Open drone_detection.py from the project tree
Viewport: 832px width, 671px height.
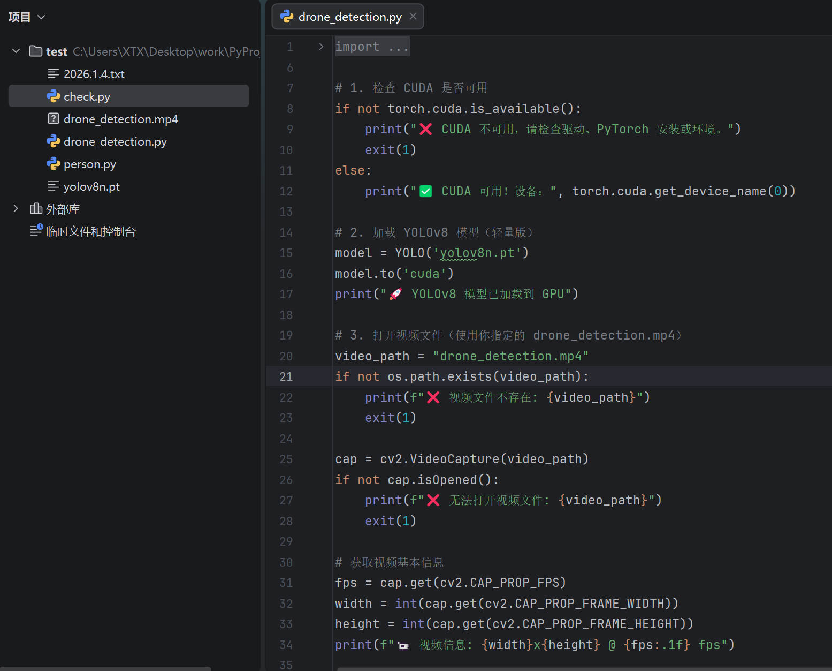point(115,141)
